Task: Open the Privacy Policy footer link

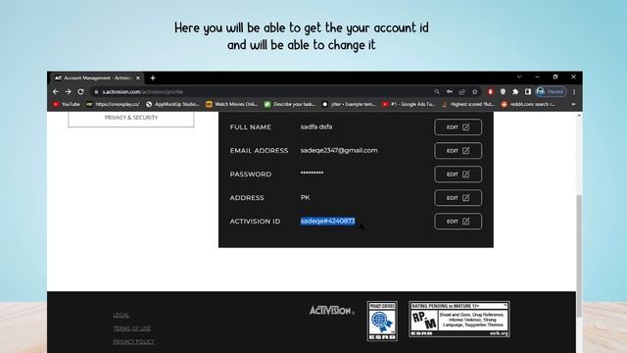Action: tap(134, 341)
